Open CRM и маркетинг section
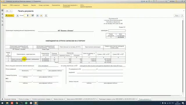 15,5
